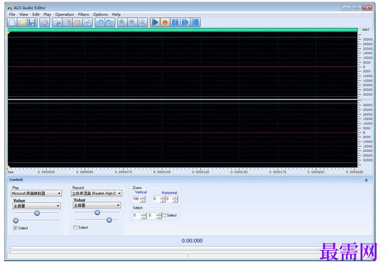This screenshot has width=389, height=271.
Task: Open the Operation menu
Action: tap(64, 14)
